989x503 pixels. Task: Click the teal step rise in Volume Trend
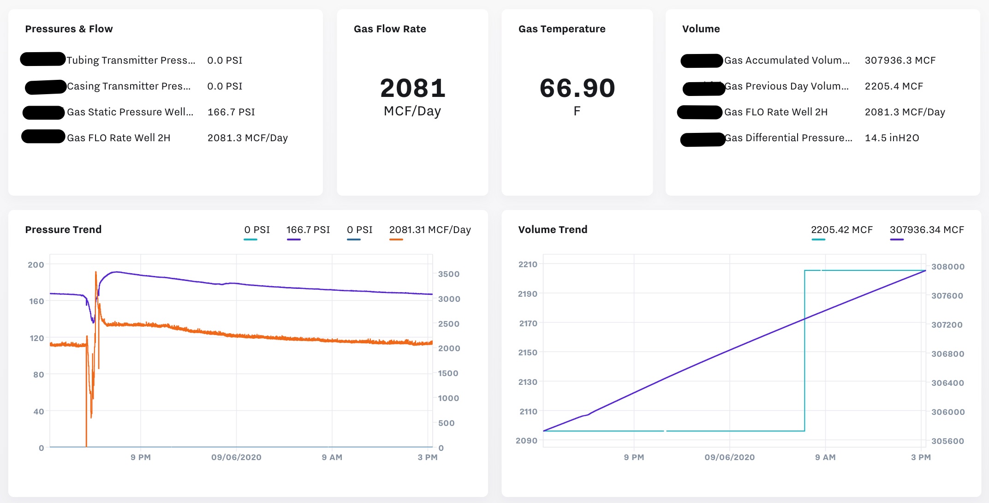[x=804, y=351]
